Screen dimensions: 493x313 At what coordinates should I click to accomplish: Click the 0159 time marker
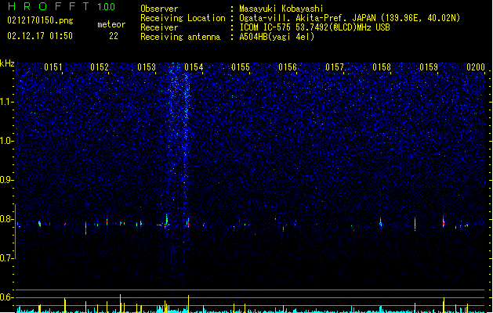(x=429, y=67)
